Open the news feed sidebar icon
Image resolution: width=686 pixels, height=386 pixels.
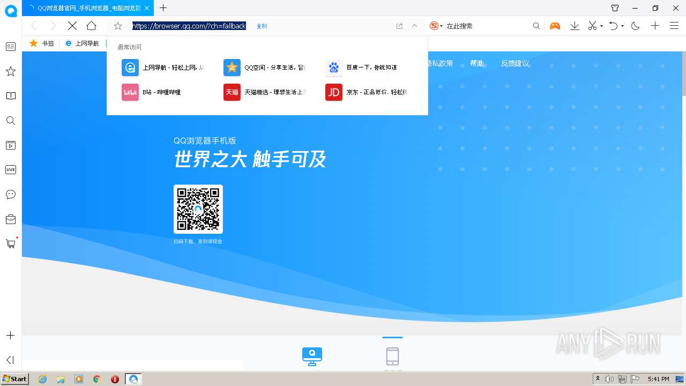[11, 47]
